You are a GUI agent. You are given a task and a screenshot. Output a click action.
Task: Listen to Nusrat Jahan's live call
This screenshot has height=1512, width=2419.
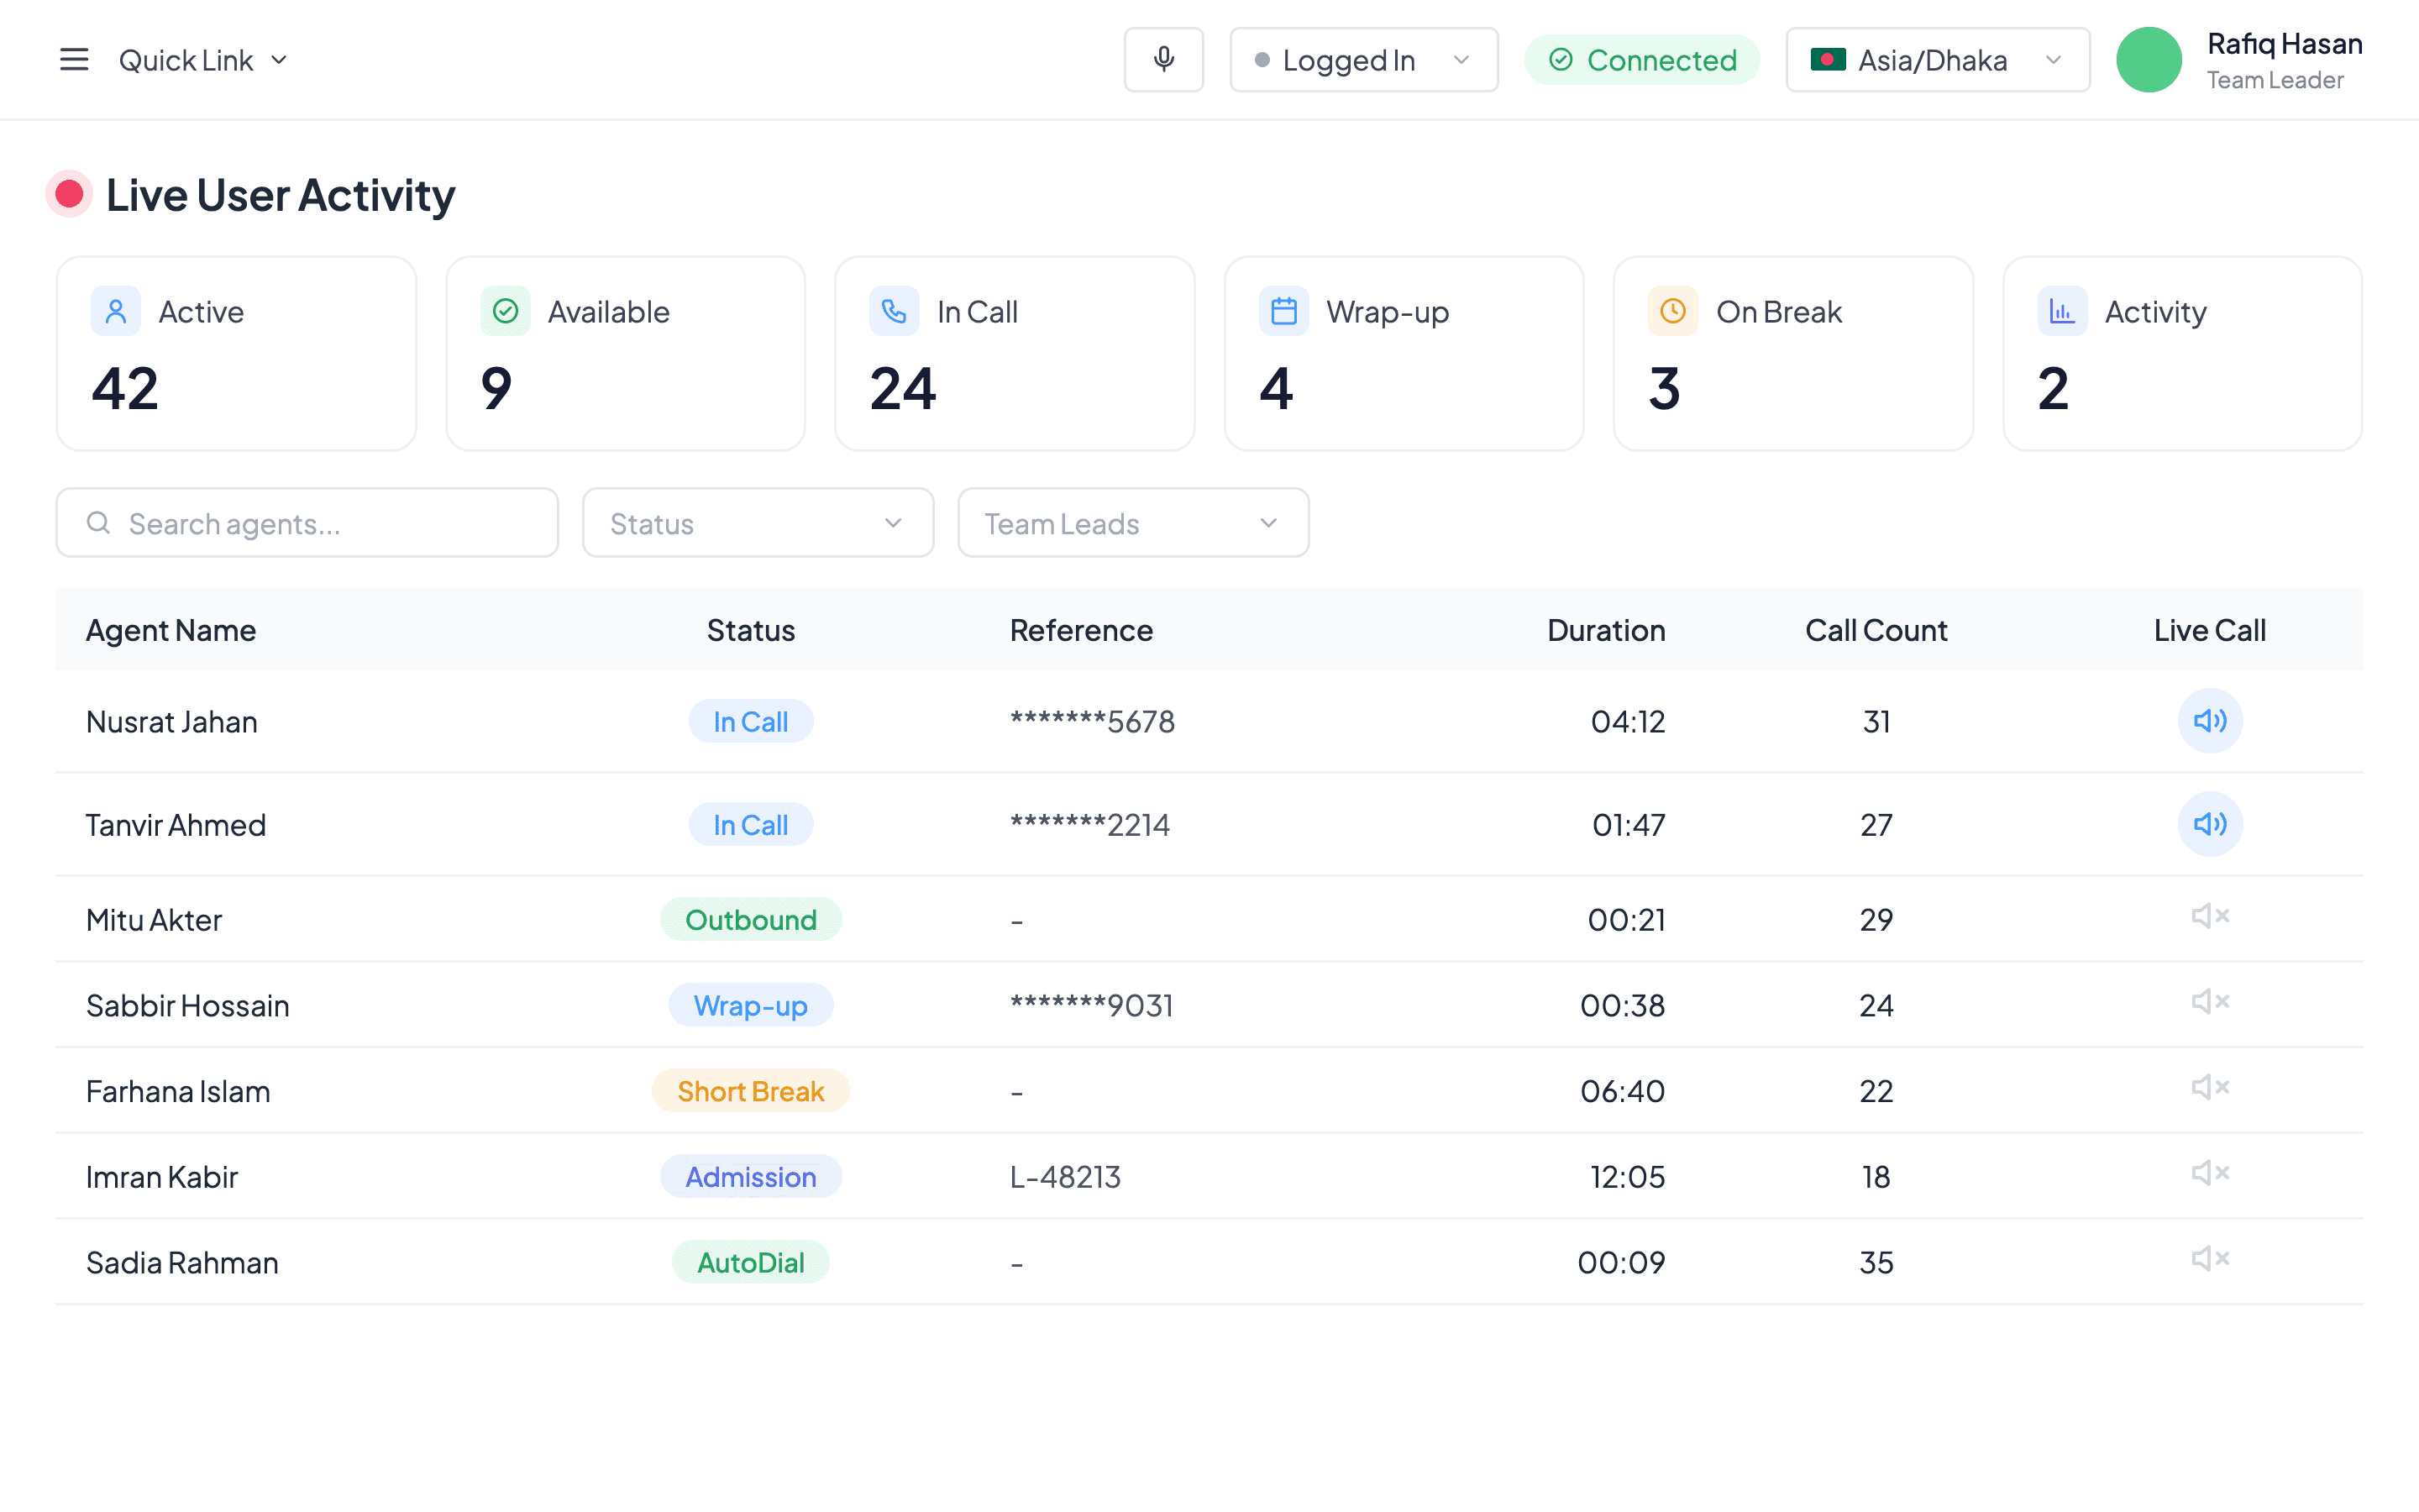(x=2210, y=721)
